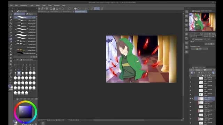Open the View menu

pos(44,6)
